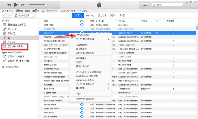The image size is (198, 119).
Task: Open 曲を共有 submenu
Action: coord(91,88)
